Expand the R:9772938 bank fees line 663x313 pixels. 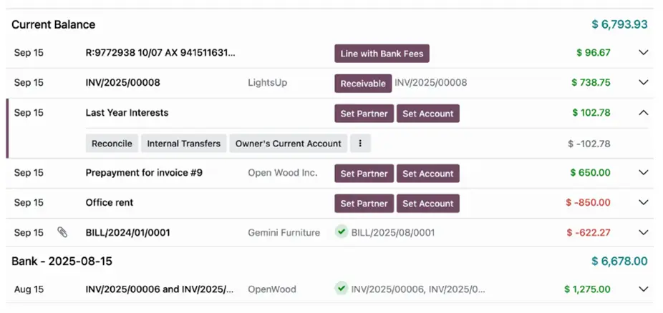pyautogui.click(x=643, y=53)
